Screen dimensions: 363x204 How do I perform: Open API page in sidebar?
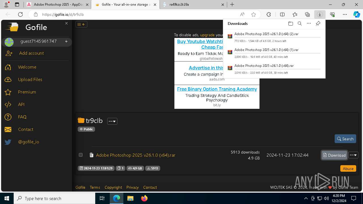(21, 105)
